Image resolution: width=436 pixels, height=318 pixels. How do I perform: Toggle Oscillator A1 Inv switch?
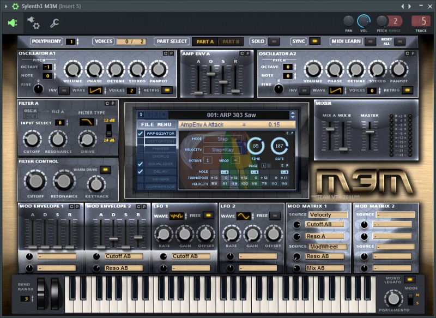point(64,91)
